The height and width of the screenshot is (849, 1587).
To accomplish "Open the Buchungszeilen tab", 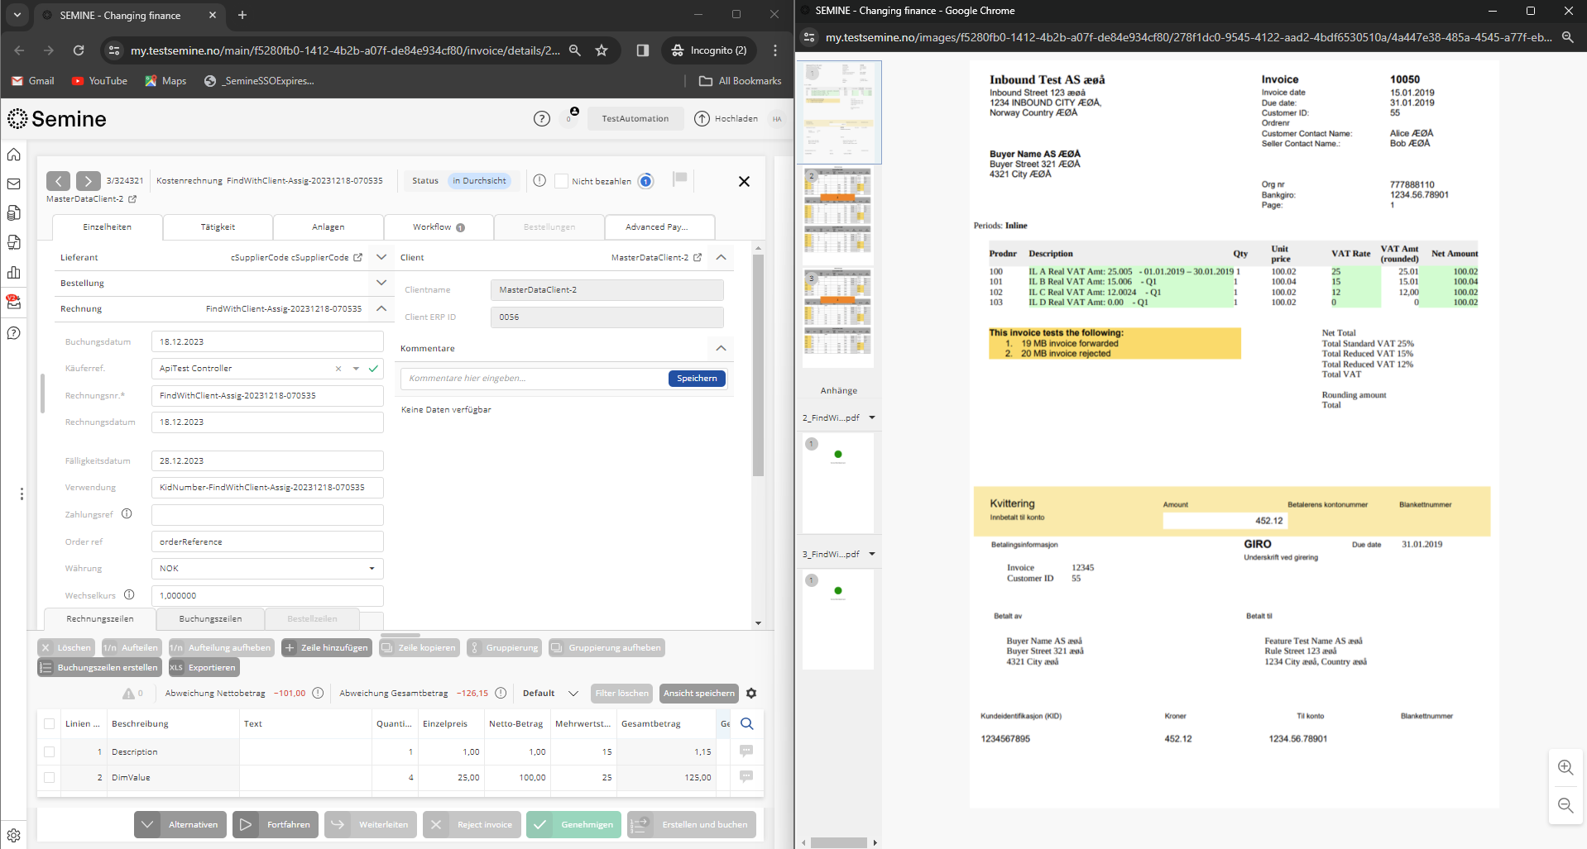I will tap(209, 618).
